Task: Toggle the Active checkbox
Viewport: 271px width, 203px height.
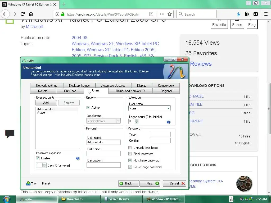Action: [x=88, y=107]
